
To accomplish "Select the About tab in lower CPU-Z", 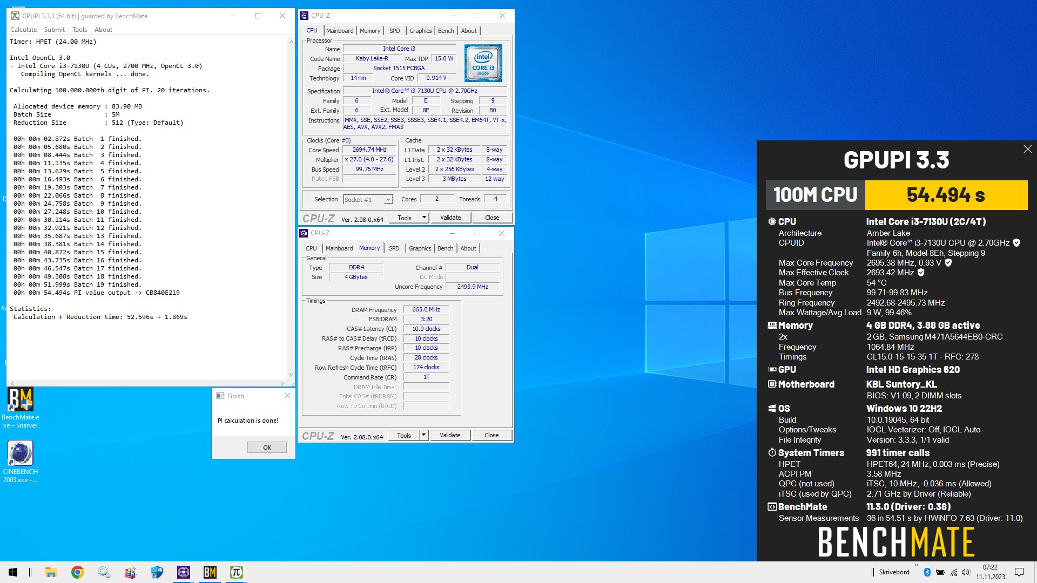I will tap(468, 248).
